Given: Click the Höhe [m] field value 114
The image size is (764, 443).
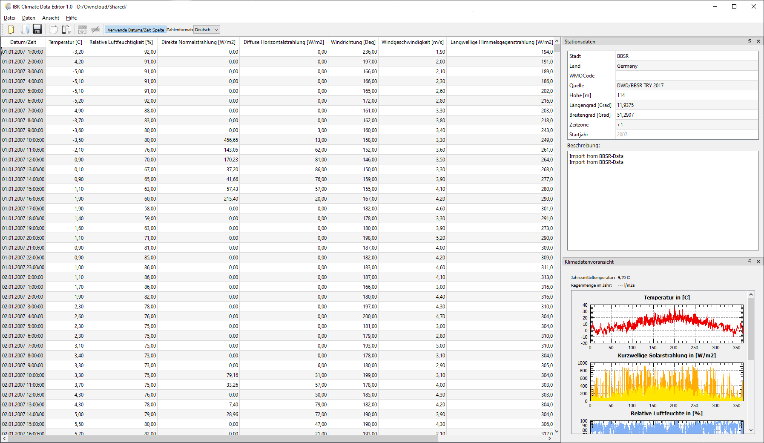Looking at the screenshot, I should (x=686, y=95).
